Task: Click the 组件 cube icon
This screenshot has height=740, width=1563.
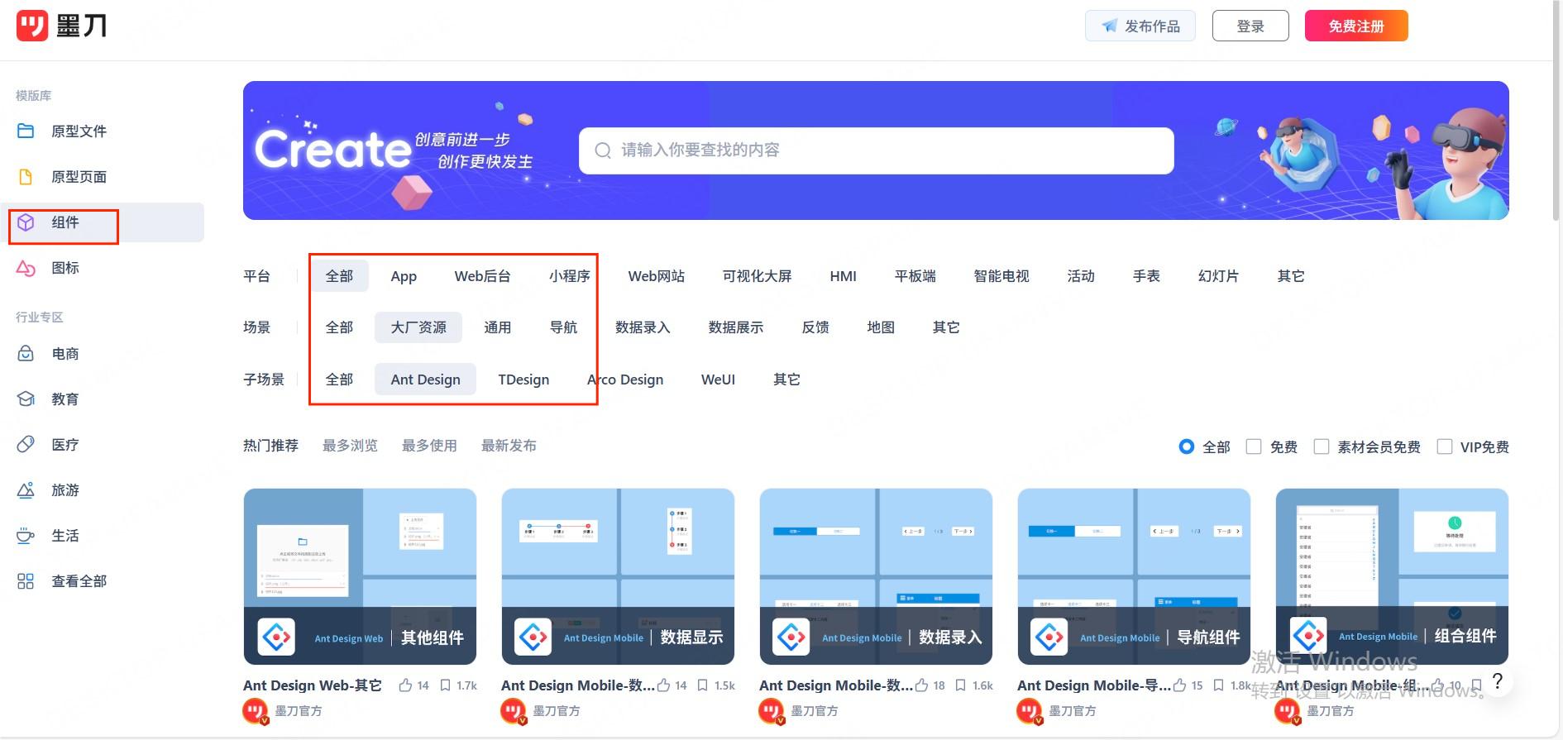Action: tap(26, 222)
